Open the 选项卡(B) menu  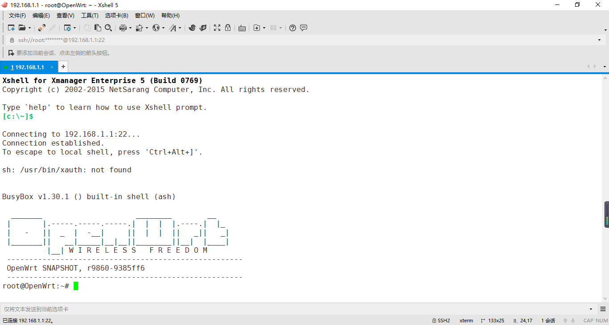point(117,16)
